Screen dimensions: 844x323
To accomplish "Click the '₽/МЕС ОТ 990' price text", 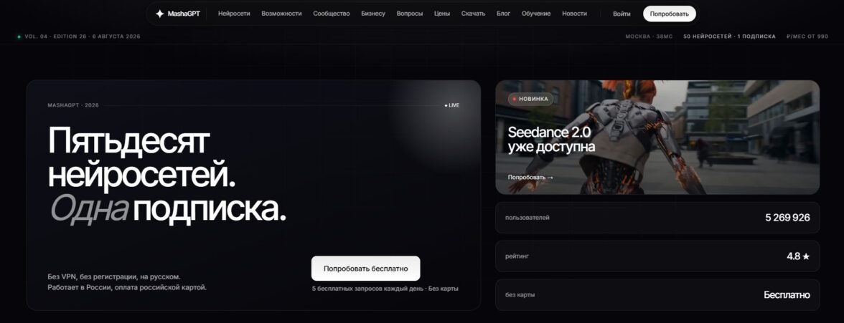I will 807,37.
